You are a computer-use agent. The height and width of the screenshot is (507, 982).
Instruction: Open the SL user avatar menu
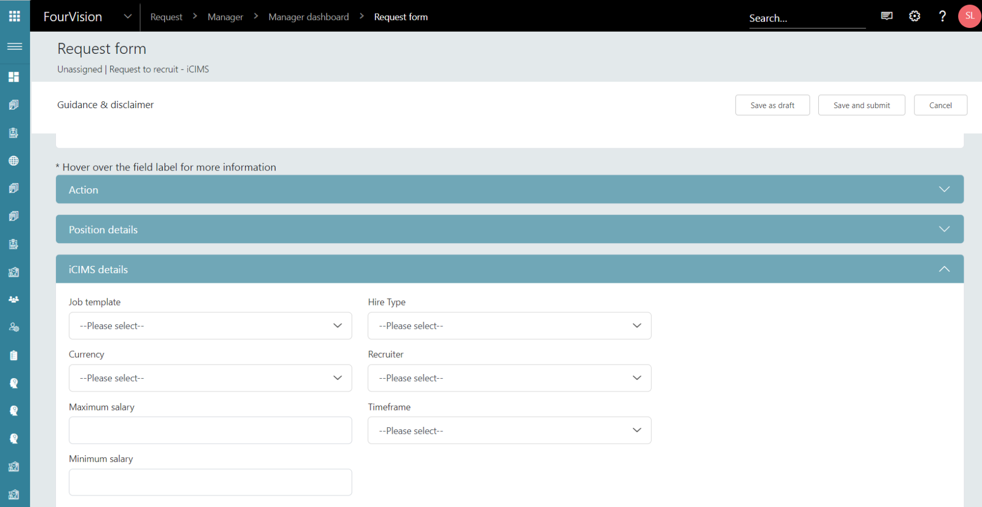click(x=970, y=16)
